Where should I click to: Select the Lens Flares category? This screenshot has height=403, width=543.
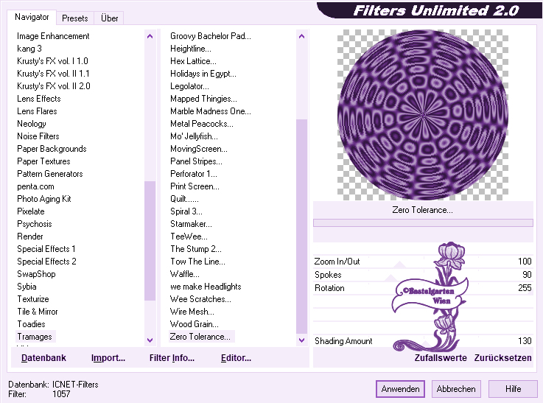[37, 111]
